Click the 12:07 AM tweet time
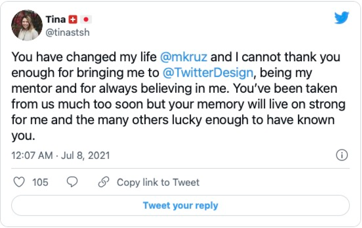362x228 pixels. pos(32,155)
